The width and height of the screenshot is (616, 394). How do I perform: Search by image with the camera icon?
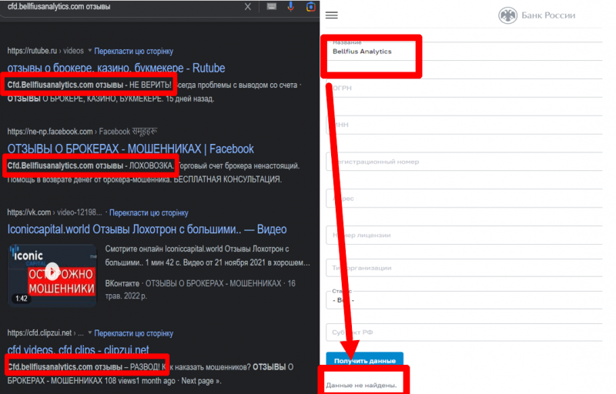click(x=311, y=7)
